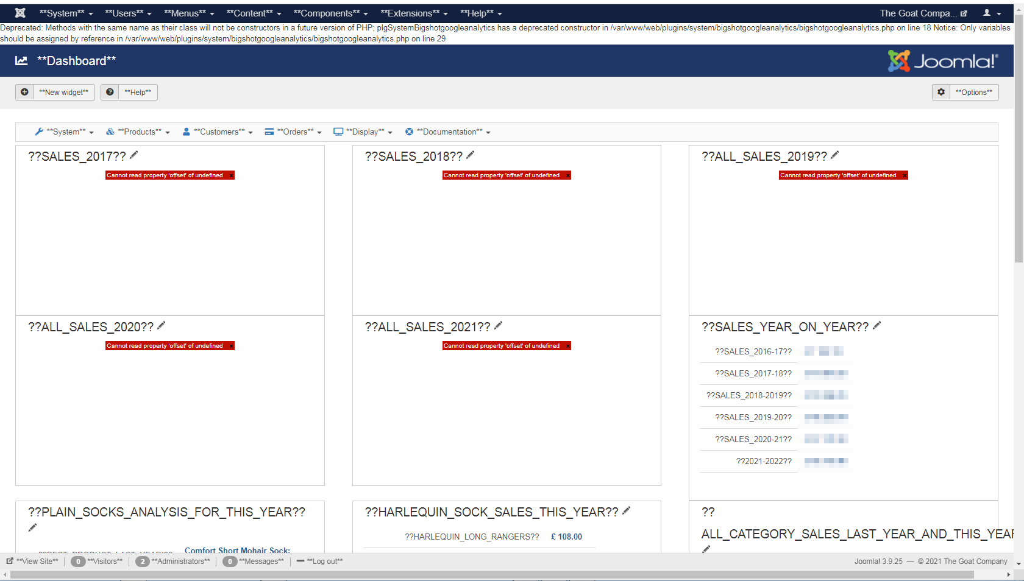Click the **Dashboard** page title
Image resolution: width=1024 pixels, height=581 pixels.
76,61
